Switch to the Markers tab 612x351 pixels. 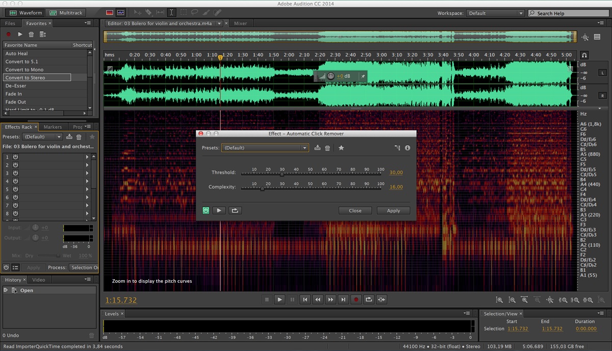tap(53, 127)
